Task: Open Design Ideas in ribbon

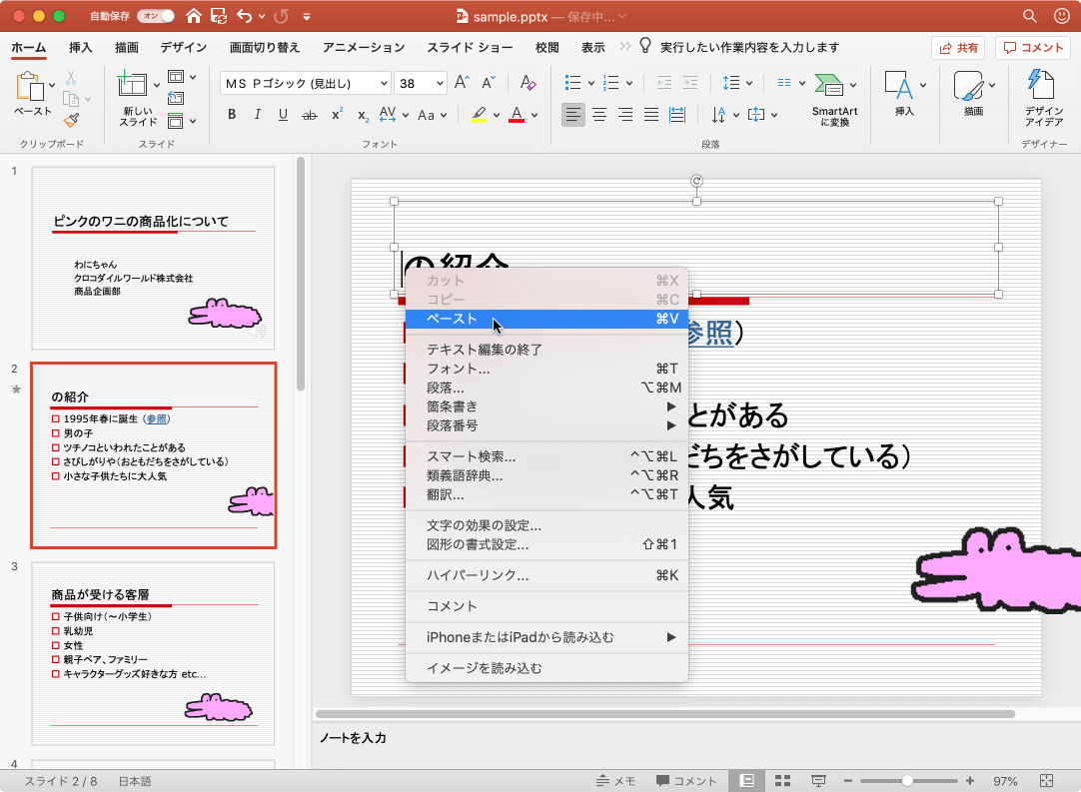Action: [x=1043, y=100]
